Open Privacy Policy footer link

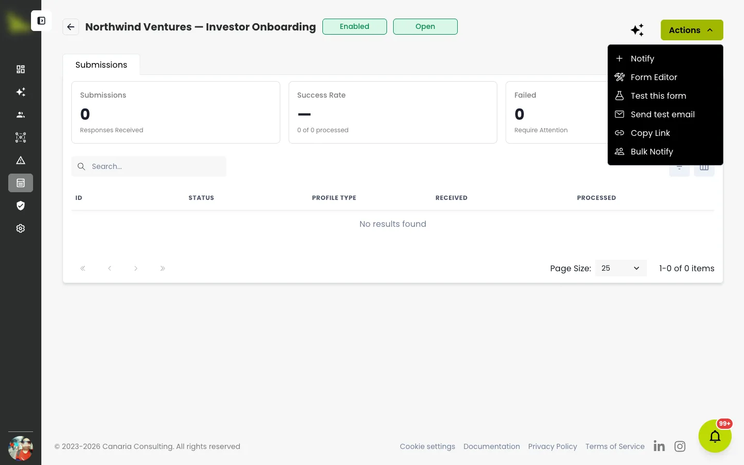pos(552,446)
